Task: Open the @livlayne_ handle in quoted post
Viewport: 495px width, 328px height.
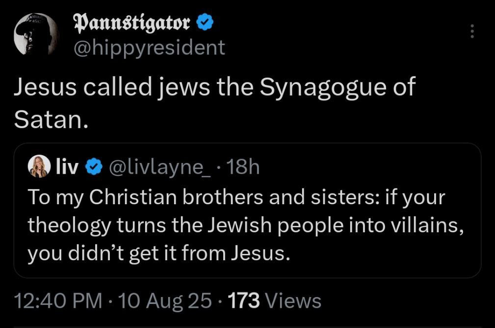Action: [159, 168]
